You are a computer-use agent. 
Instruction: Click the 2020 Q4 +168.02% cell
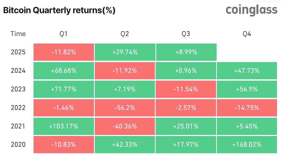click(247, 145)
